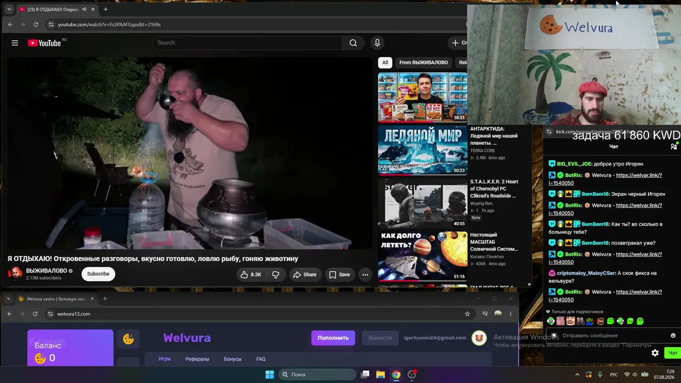Click the Chrome profile avatar in the Welvura window
This screenshot has height=383, width=681.
[498, 314]
